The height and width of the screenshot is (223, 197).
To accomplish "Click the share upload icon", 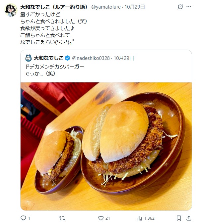I will (x=189, y=218).
